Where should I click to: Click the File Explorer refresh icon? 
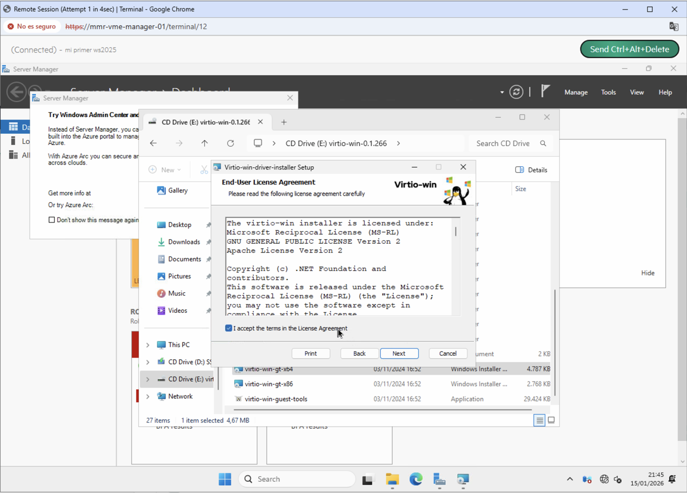230,143
